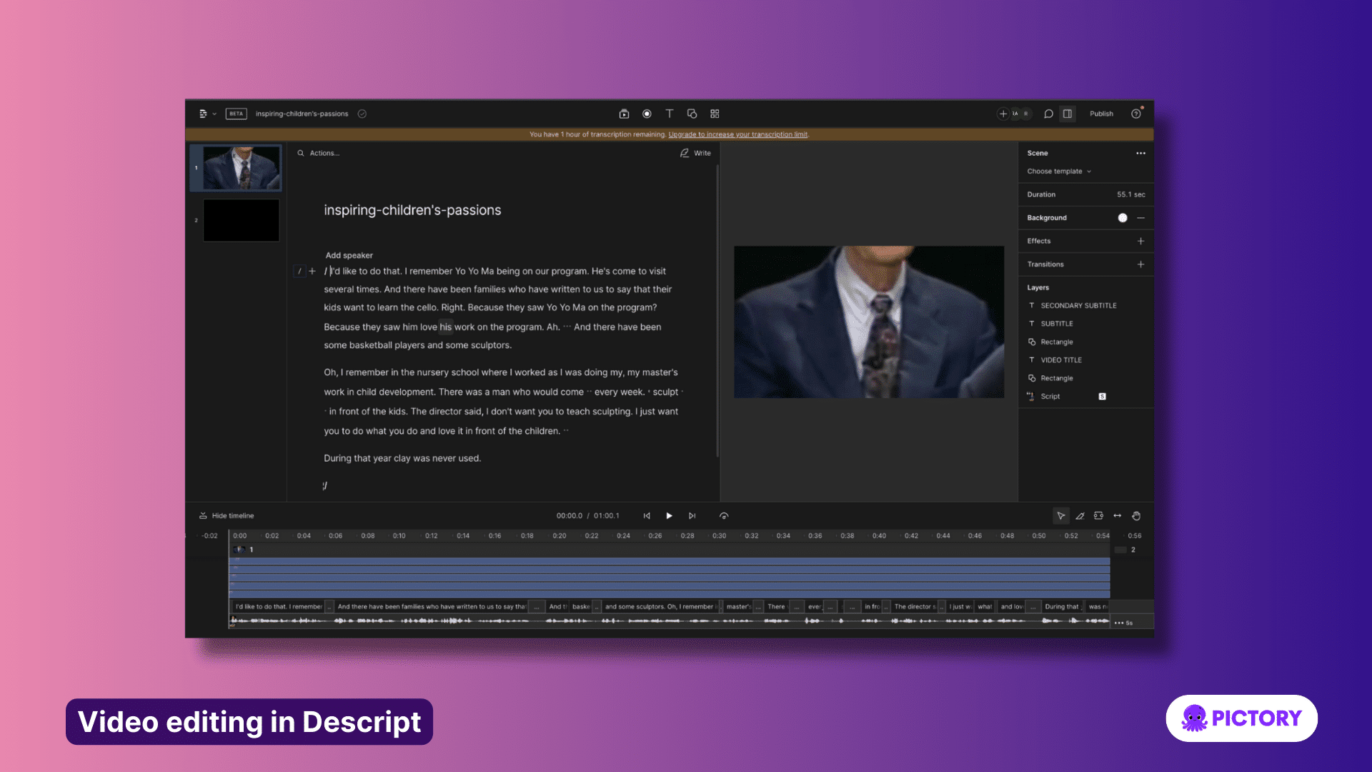Click timeline clip 'During that'
This screenshot has width=1372, height=772.
point(1063,607)
